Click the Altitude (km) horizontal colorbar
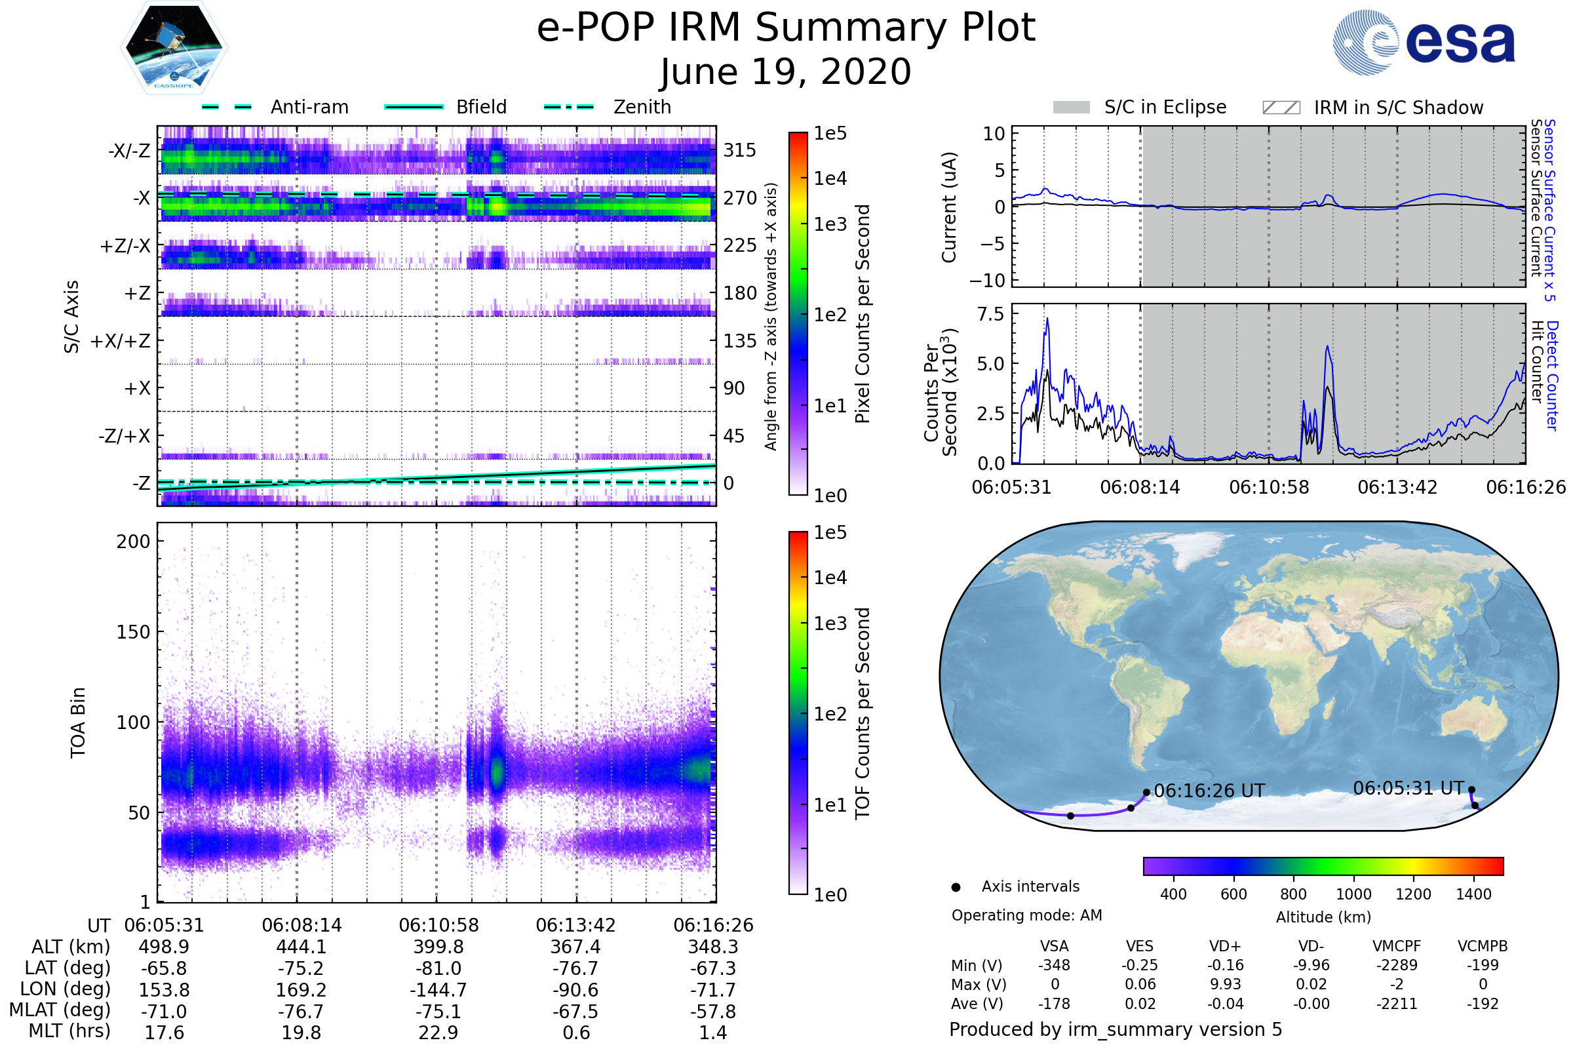1573x1049 pixels. click(1323, 865)
